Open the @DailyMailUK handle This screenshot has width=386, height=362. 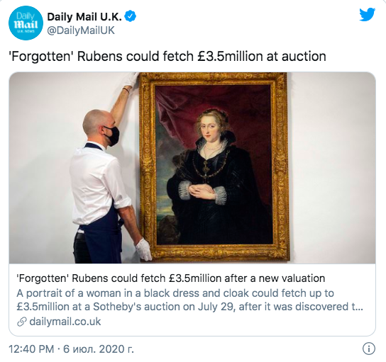coord(81,30)
